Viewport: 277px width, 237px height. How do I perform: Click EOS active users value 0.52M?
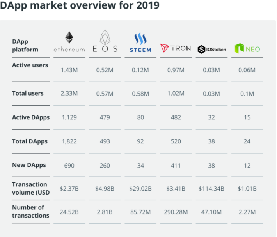[x=105, y=70]
